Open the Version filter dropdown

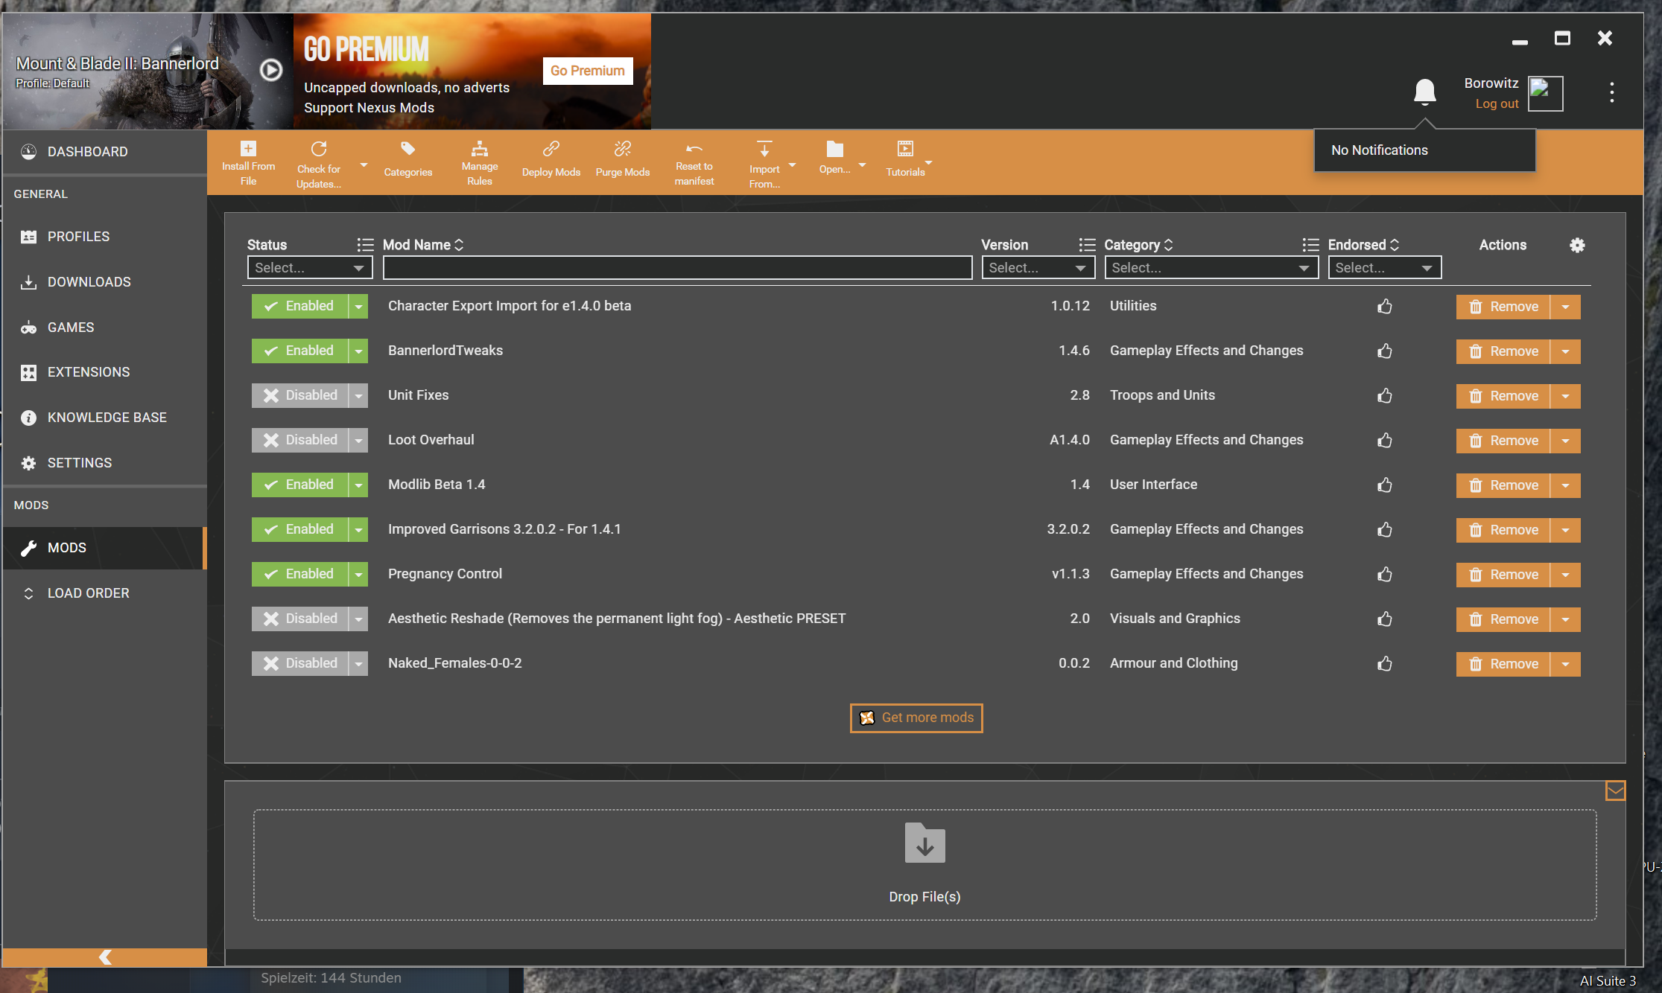click(x=1038, y=268)
